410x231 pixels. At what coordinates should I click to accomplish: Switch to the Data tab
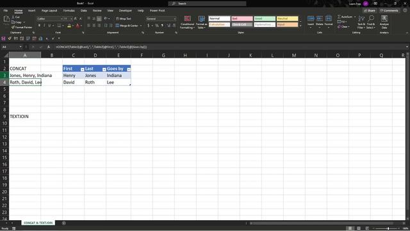tap(84, 10)
